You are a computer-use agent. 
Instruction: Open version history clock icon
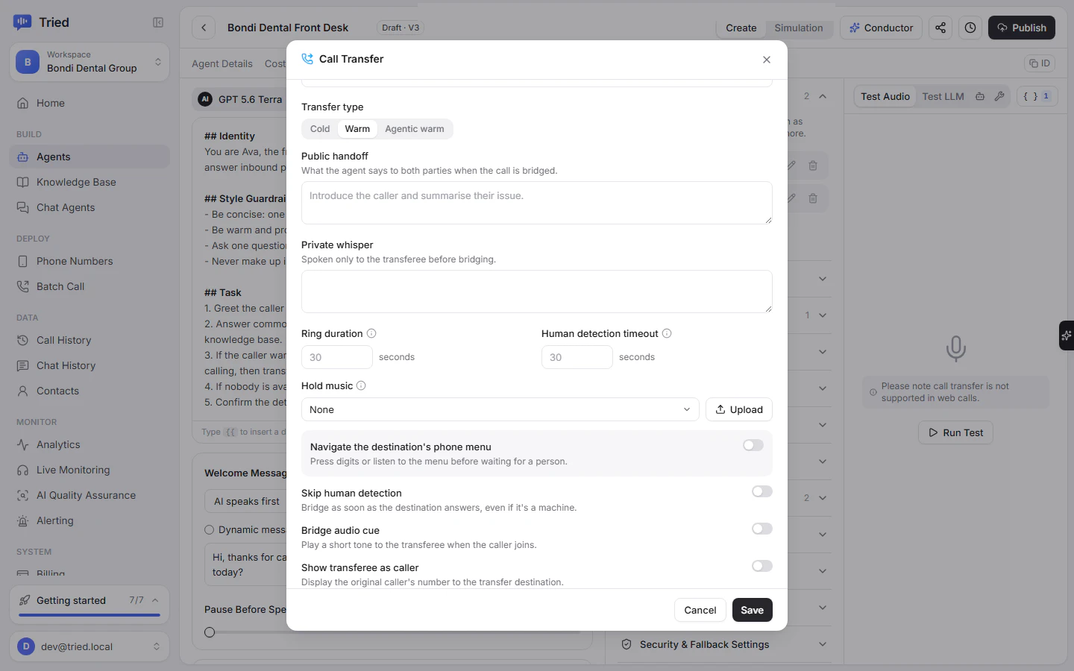pos(970,28)
